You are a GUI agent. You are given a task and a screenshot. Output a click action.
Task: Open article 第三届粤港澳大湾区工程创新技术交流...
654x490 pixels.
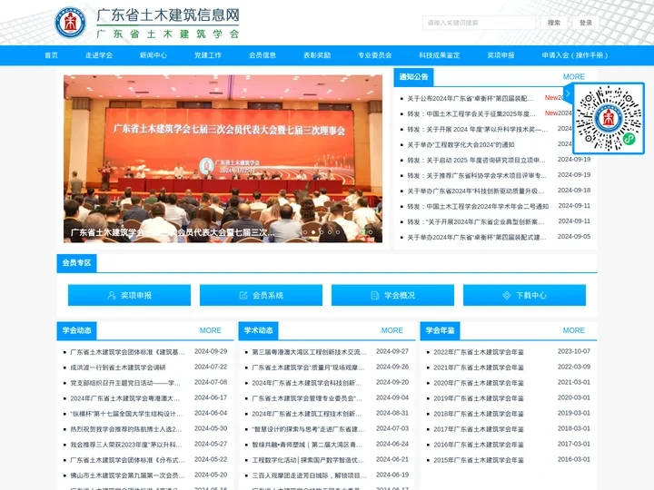[x=309, y=352]
